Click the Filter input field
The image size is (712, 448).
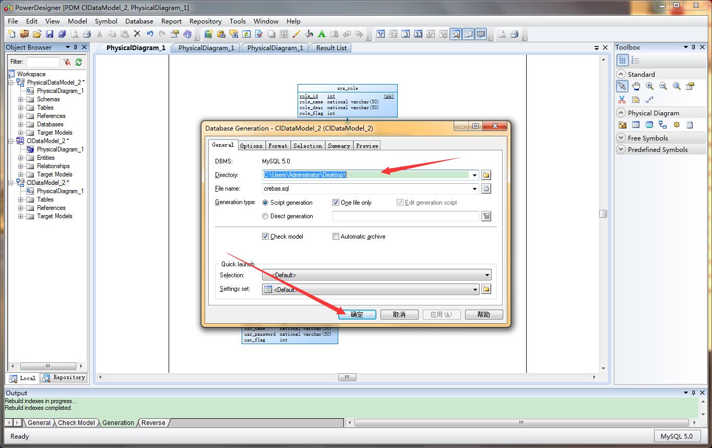tap(43, 62)
